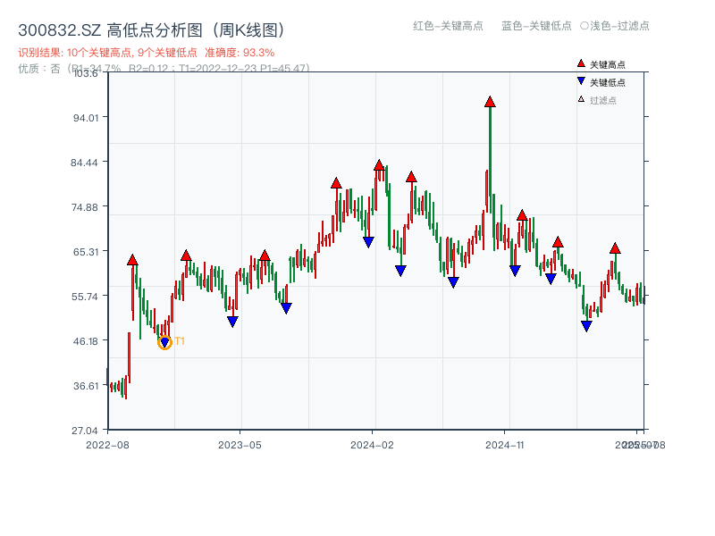Click the 2023-05 x-axis label
The height and width of the screenshot is (536, 715).
click(240, 445)
